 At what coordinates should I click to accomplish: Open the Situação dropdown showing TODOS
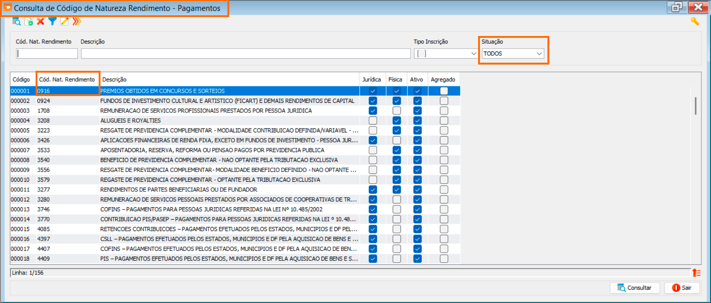(513, 54)
